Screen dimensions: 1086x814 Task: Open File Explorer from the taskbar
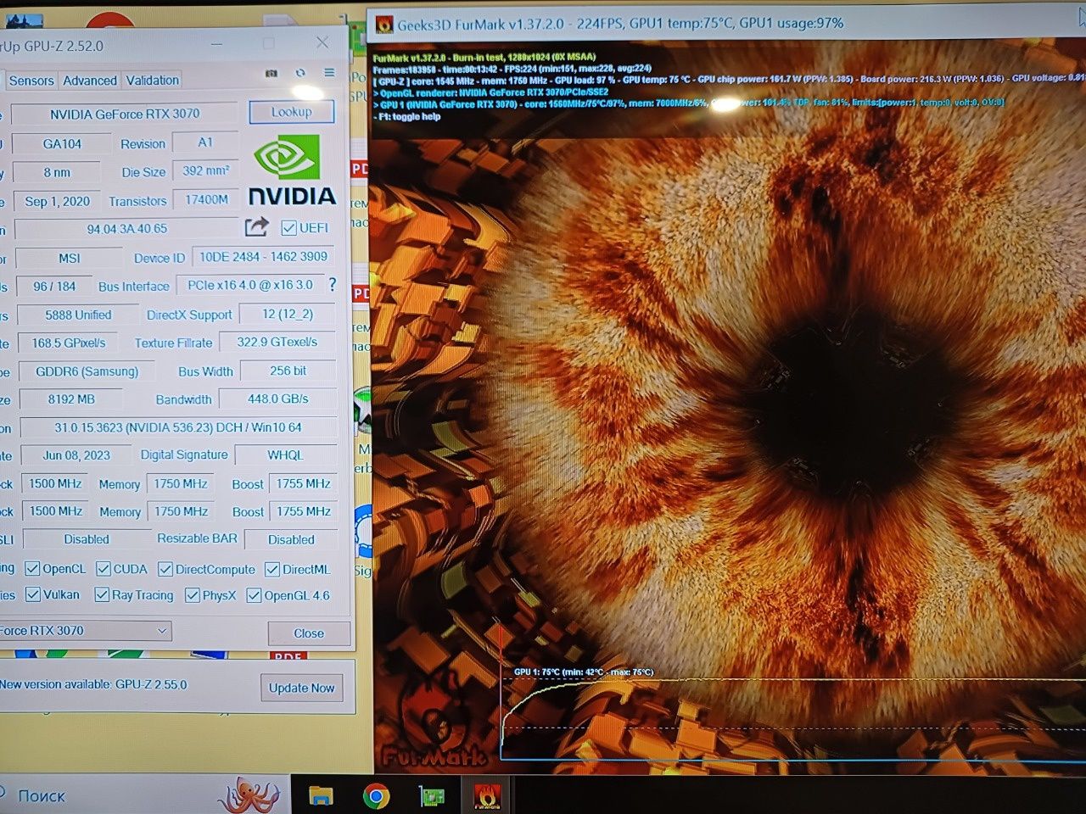click(321, 795)
